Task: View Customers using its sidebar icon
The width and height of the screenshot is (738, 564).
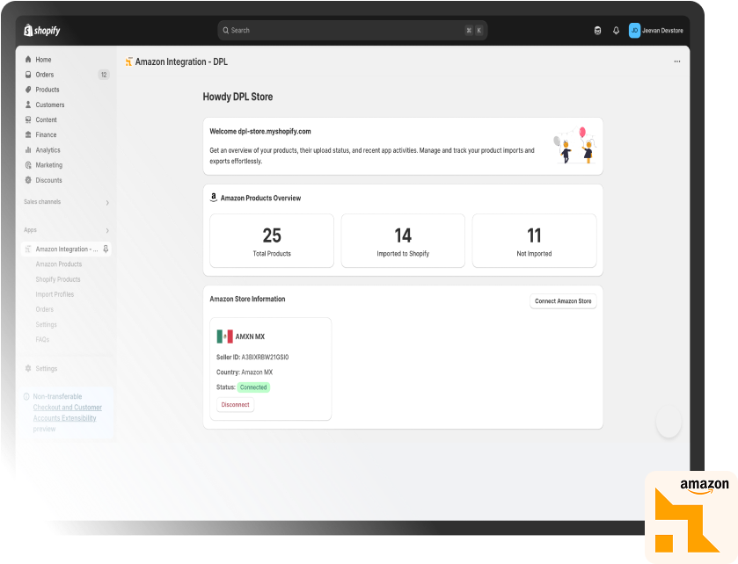Action: coord(27,105)
